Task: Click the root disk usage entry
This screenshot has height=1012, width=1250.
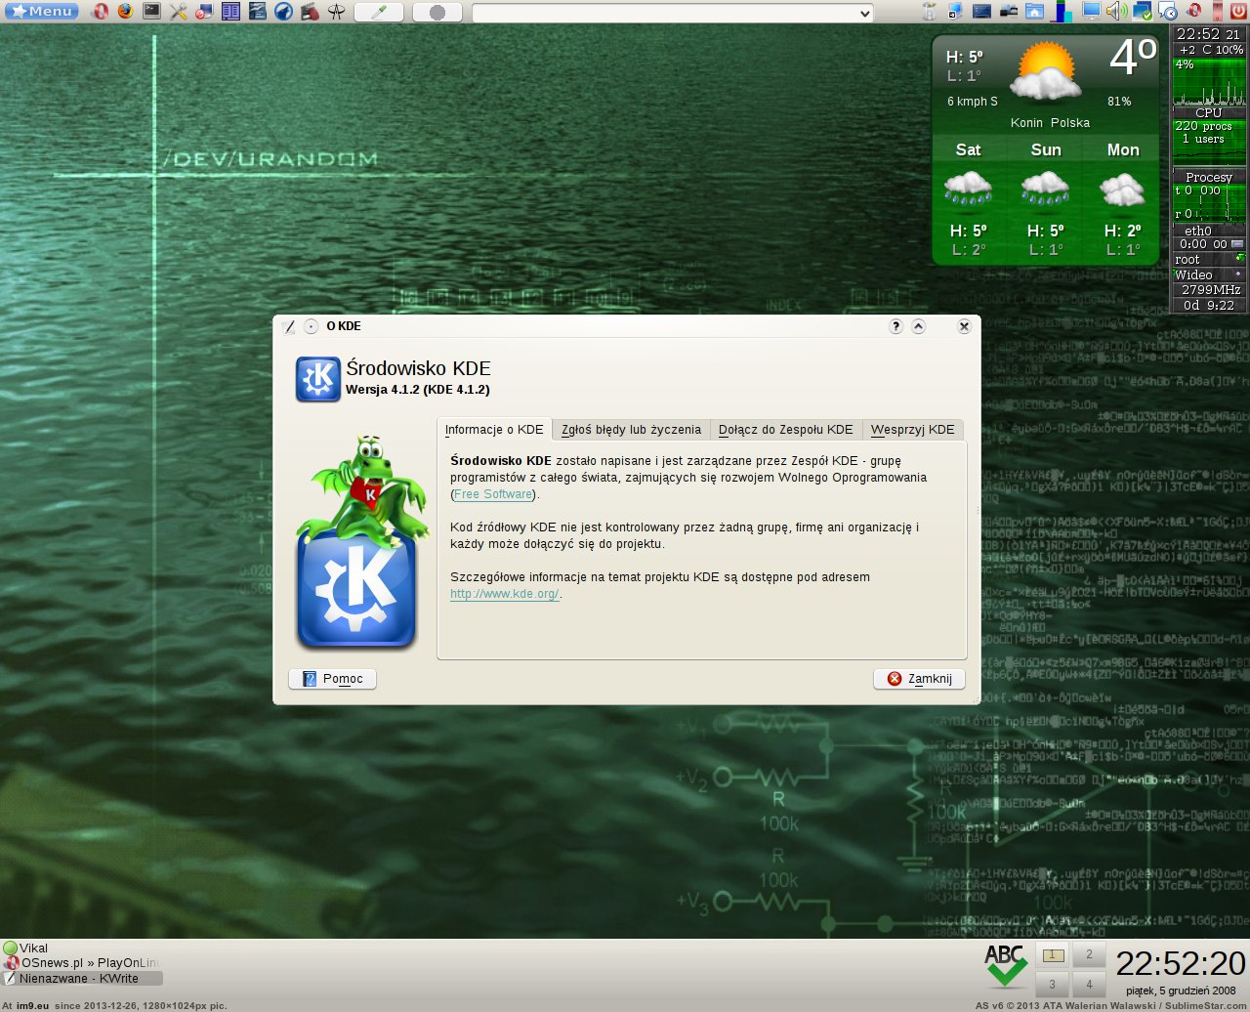Action: [x=1209, y=259]
